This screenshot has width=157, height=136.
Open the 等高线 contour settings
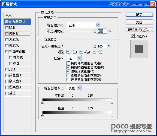(18, 57)
